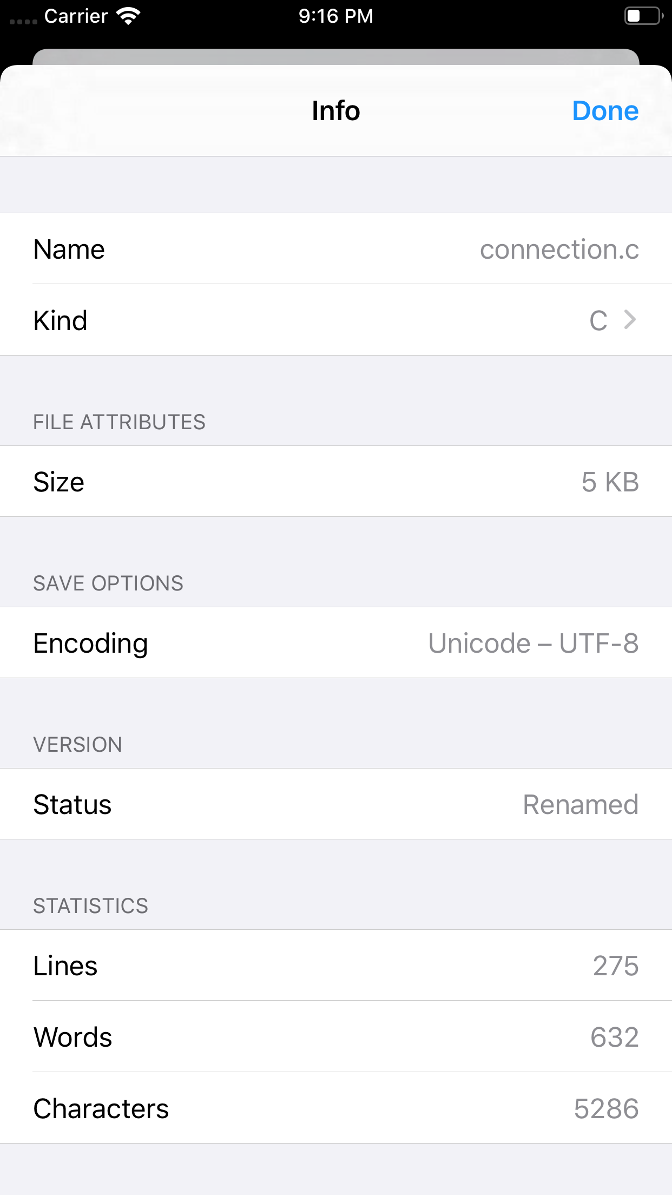Tap the connection.c file name value
The height and width of the screenshot is (1195, 672).
tap(559, 249)
